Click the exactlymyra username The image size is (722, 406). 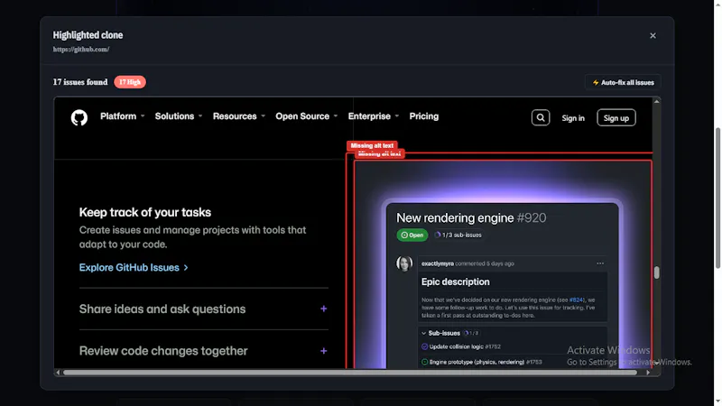[438, 263]
